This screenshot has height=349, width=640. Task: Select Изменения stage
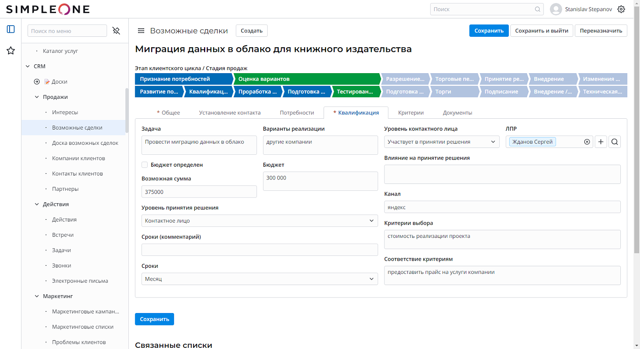coord(602,79)
